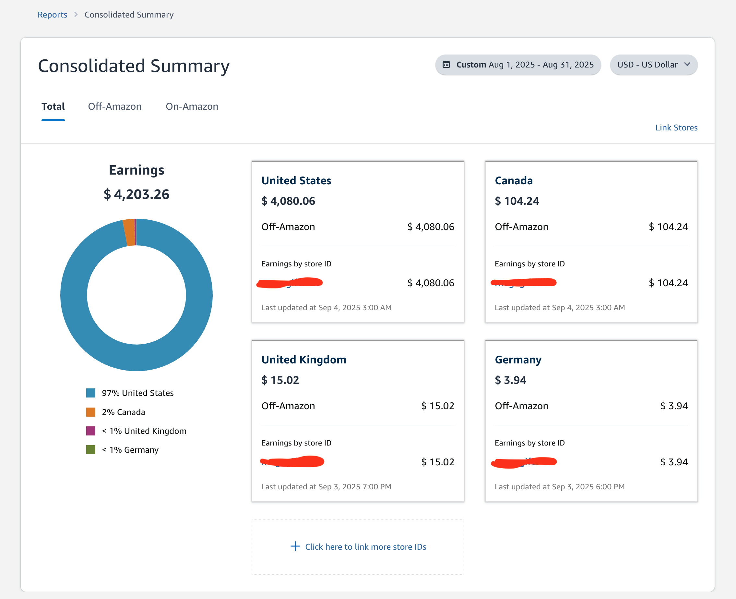736x599 pixels.
Task: Click the orange Canada slice in donut chart
Action: (x=129, y=232)
